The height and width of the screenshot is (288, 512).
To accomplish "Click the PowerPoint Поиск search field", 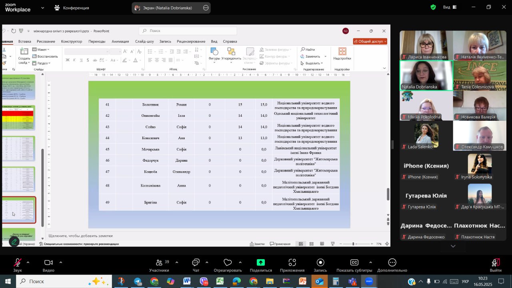I will point(188,31).
